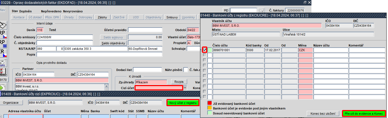Tick the checkbox in second bank account row
Viewport: 388px width, 118px height.
coord(204,55)
